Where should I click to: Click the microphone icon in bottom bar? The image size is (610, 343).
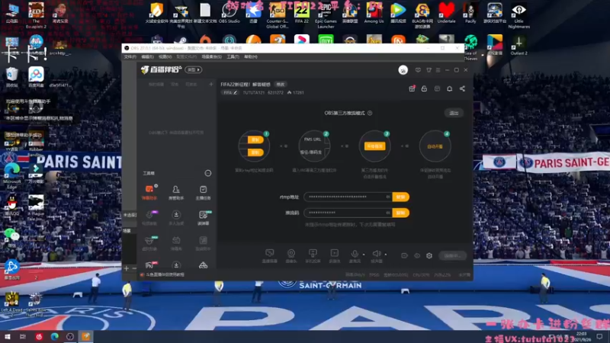coord(355,255)
